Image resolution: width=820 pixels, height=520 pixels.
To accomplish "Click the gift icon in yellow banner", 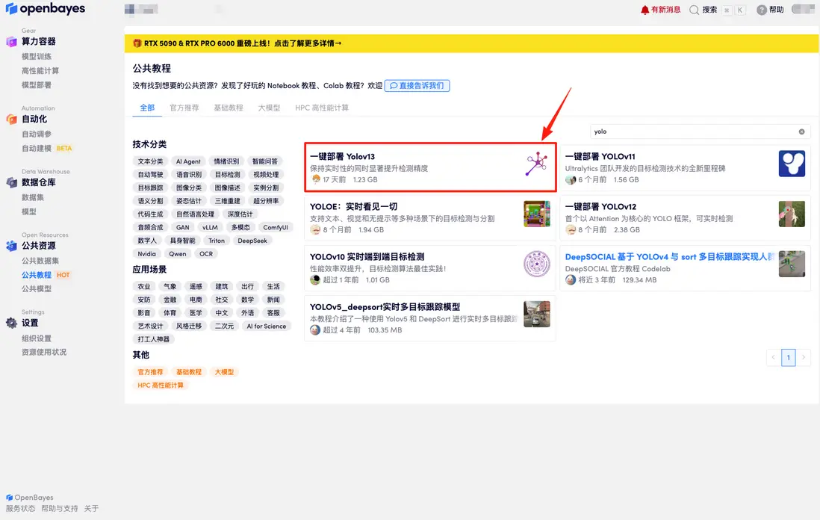I will tap(137, 43).
